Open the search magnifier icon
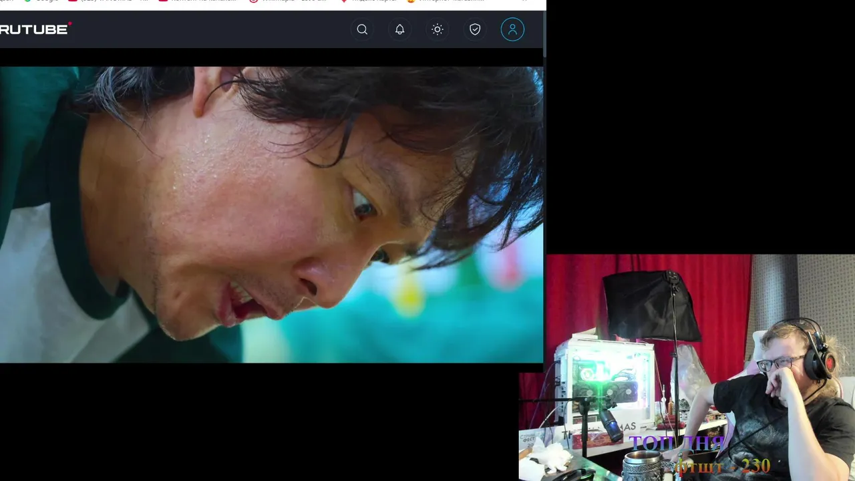 [362, 29]
